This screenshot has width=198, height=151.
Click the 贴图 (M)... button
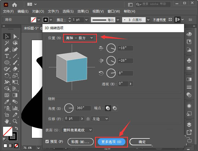(x=81, y=142)
